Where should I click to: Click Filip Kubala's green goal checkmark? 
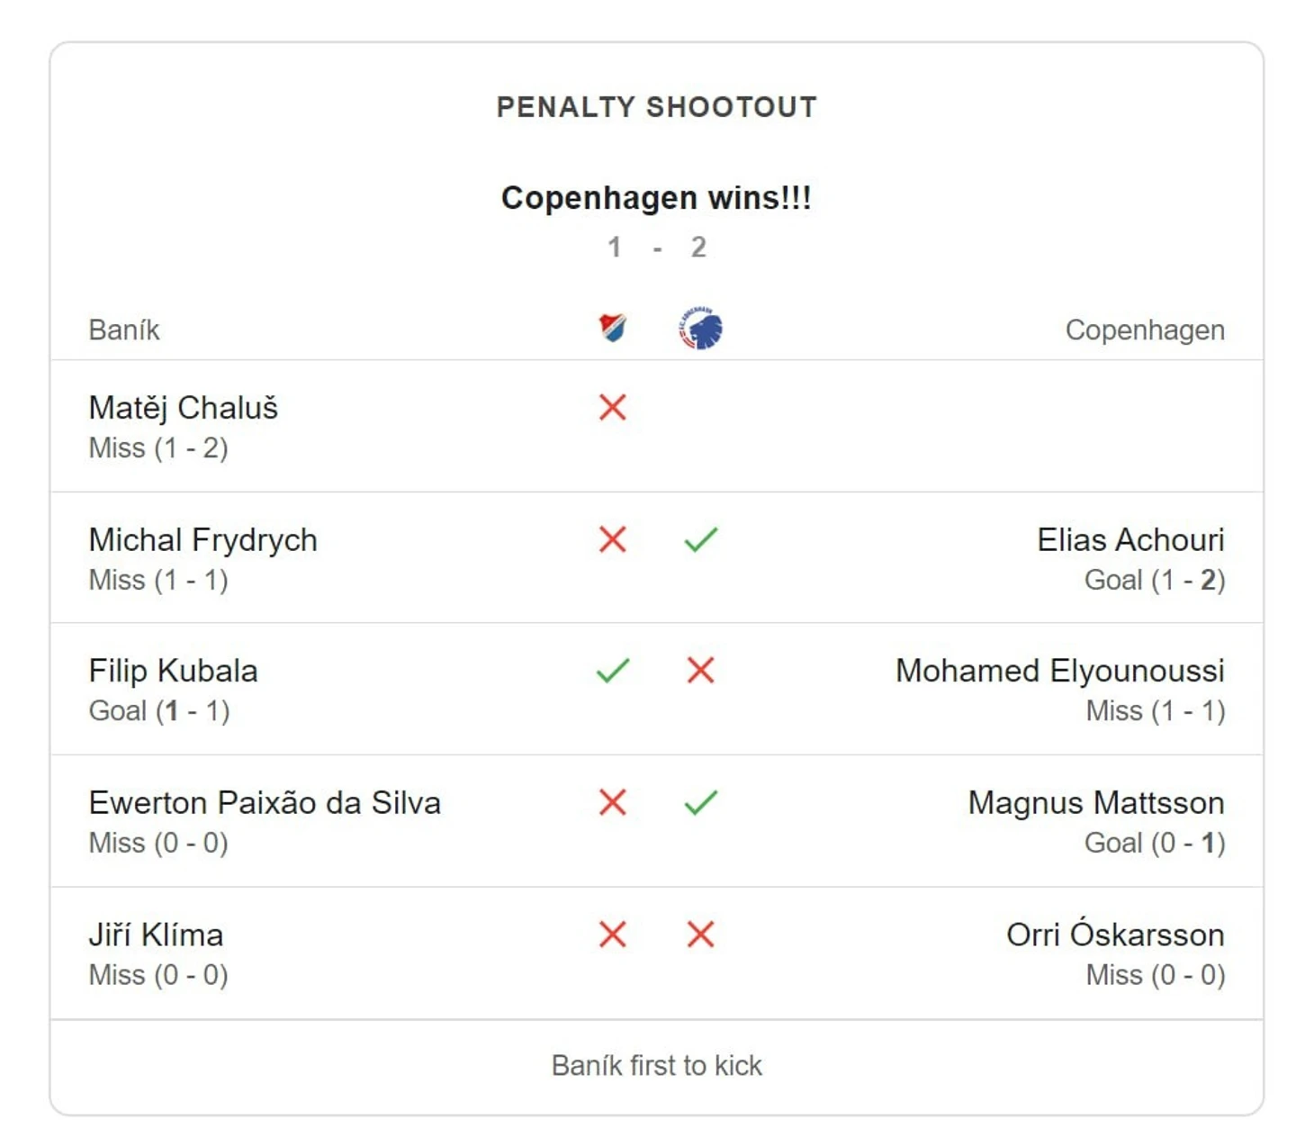[x=613, y=671]
